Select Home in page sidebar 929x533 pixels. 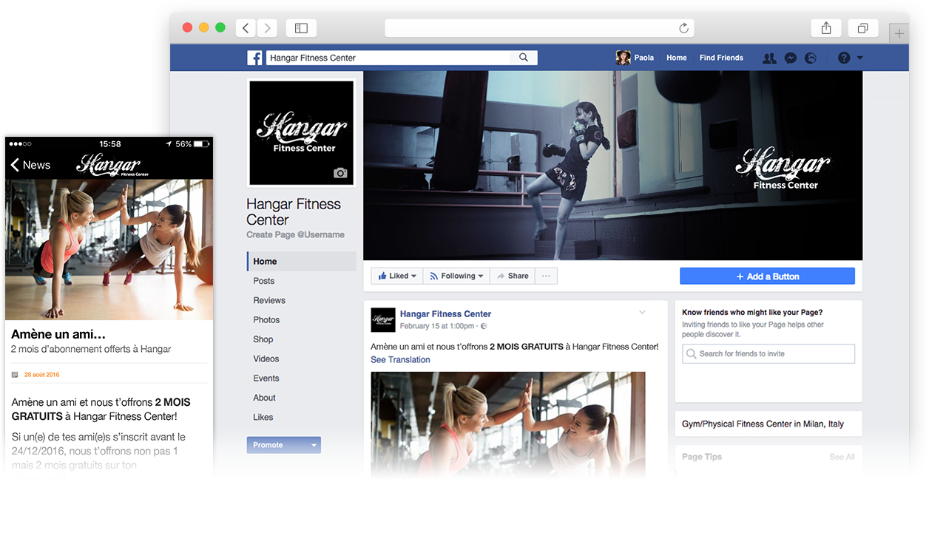pos(301,261)
